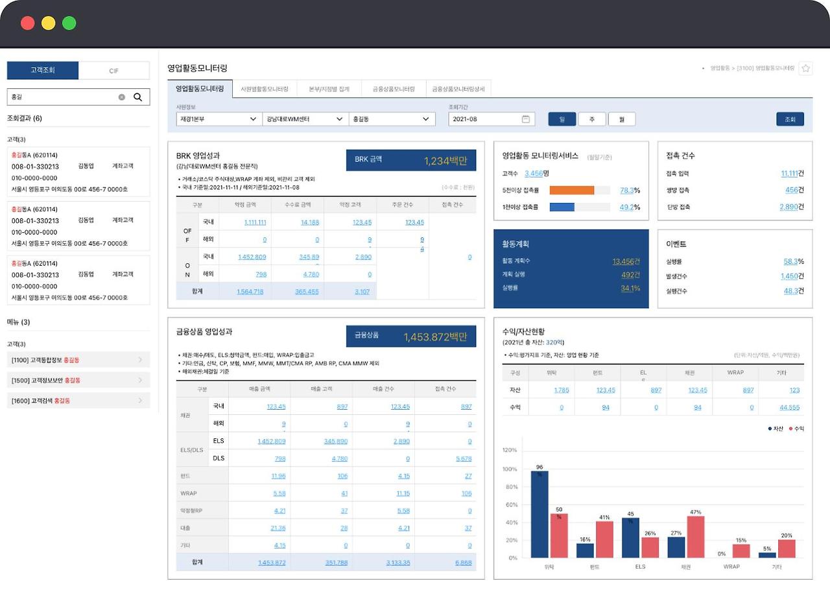Viewport: 830px width, 590px height.
Task: Select the 영업활동모니터링 tab
Action: 200,89
